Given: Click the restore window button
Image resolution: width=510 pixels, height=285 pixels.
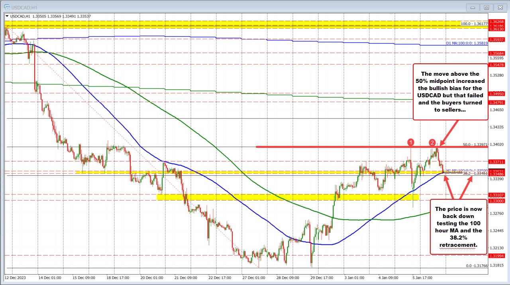Looking at the screenshot, I should pos(486,7).
